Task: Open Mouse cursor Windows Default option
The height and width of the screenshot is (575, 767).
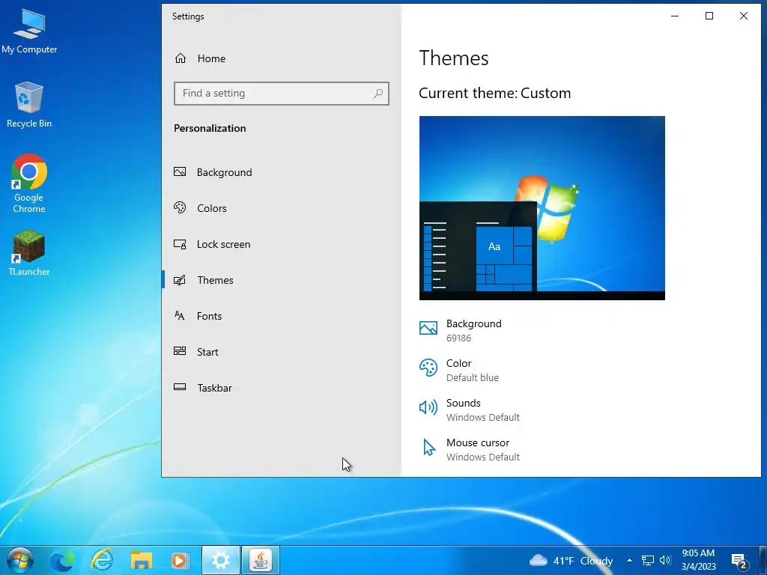Action: (x=469, y=449)
